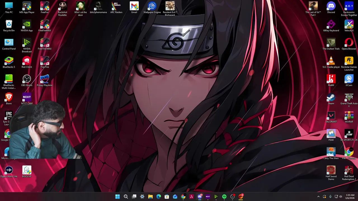Launch Poppy Playtime game
This screenshot has height=201, width=358.
[x=45, y=80]
